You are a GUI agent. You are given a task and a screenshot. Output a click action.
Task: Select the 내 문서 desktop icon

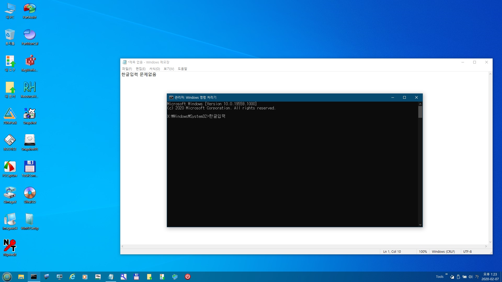[10, 90]
